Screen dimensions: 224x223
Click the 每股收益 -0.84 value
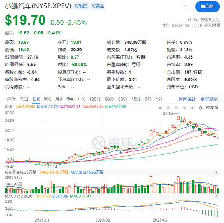(x=32, y=72)
